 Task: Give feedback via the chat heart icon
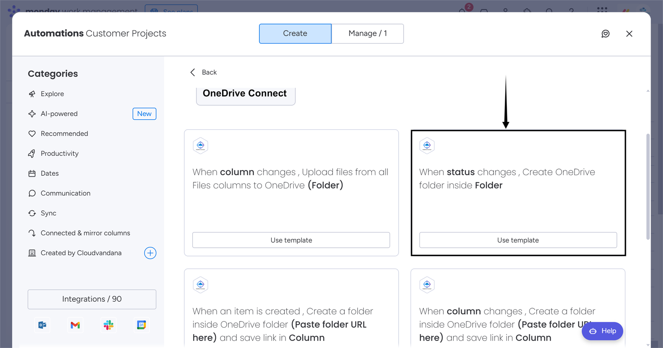(x=605, y=34)
